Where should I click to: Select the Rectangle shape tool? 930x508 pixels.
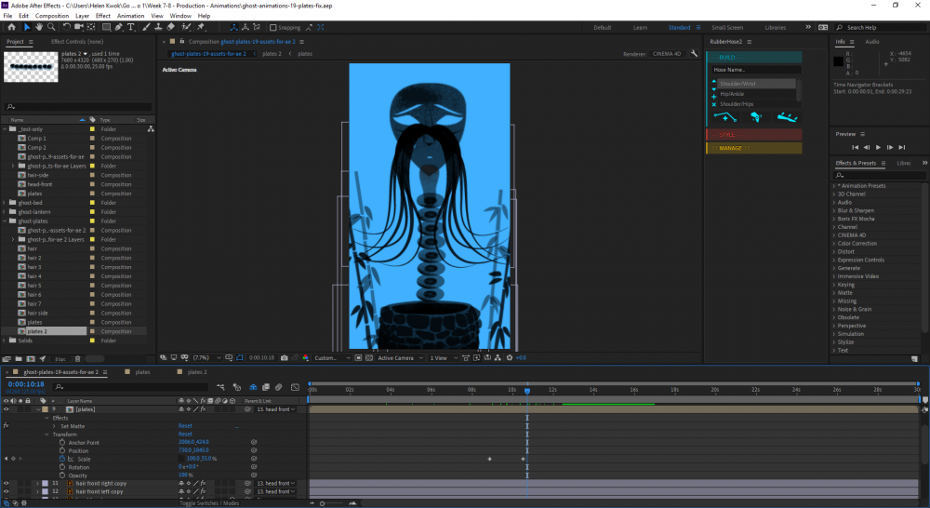coord(106,27)
